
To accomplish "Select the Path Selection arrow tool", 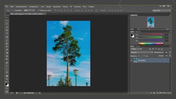I will tap(7, 69).
